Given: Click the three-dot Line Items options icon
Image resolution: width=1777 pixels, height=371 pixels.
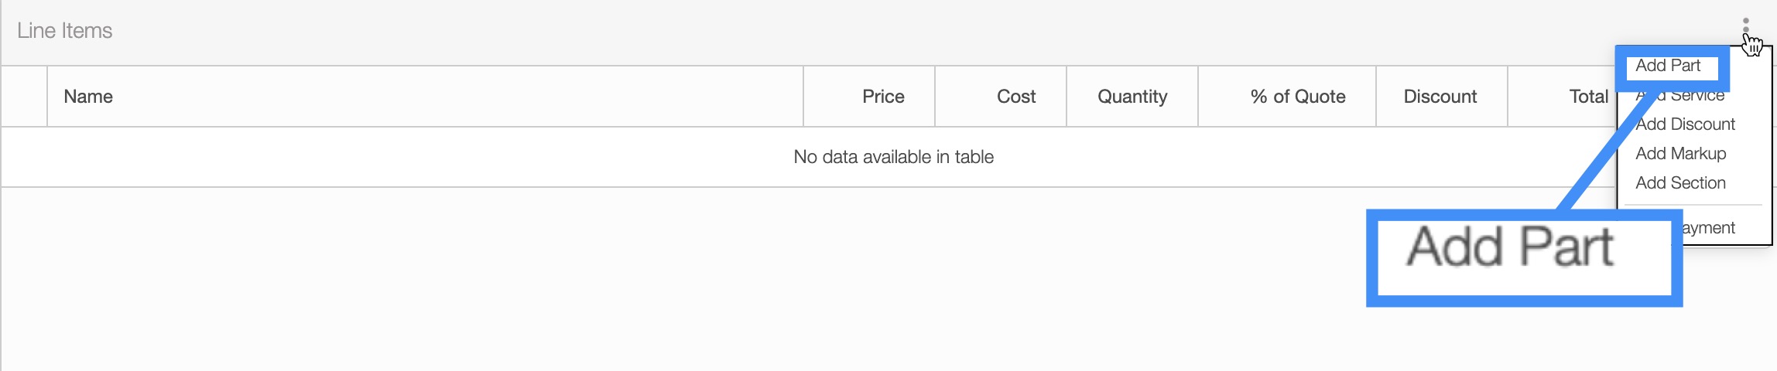Looking at the screenshot, I should tap(1745, 26).
